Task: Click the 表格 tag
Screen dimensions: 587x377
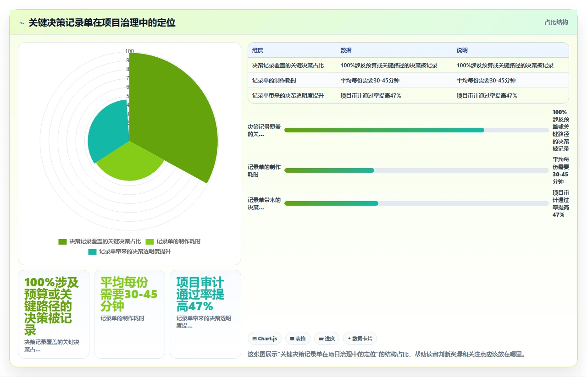Action: click(298, 339)
